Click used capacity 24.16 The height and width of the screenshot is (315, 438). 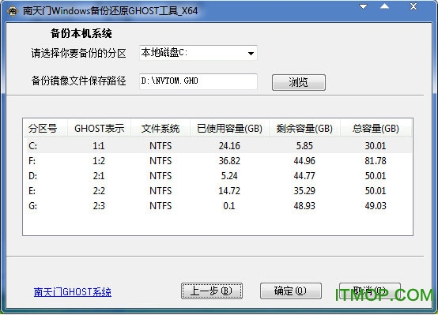click(229, 146)
